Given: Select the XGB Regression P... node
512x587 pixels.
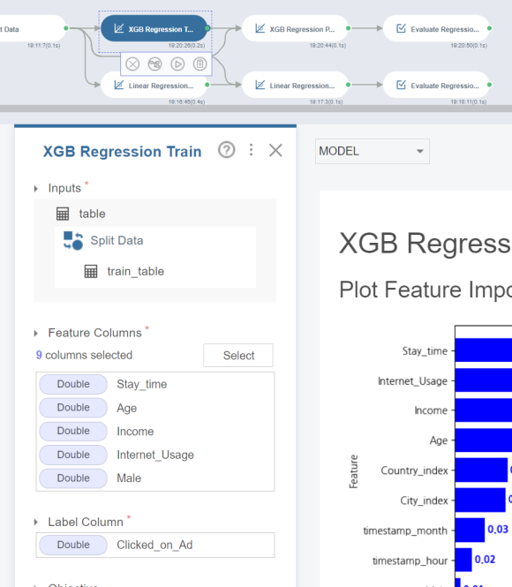Looking at the screenshot, I should [x=295, y=28].
